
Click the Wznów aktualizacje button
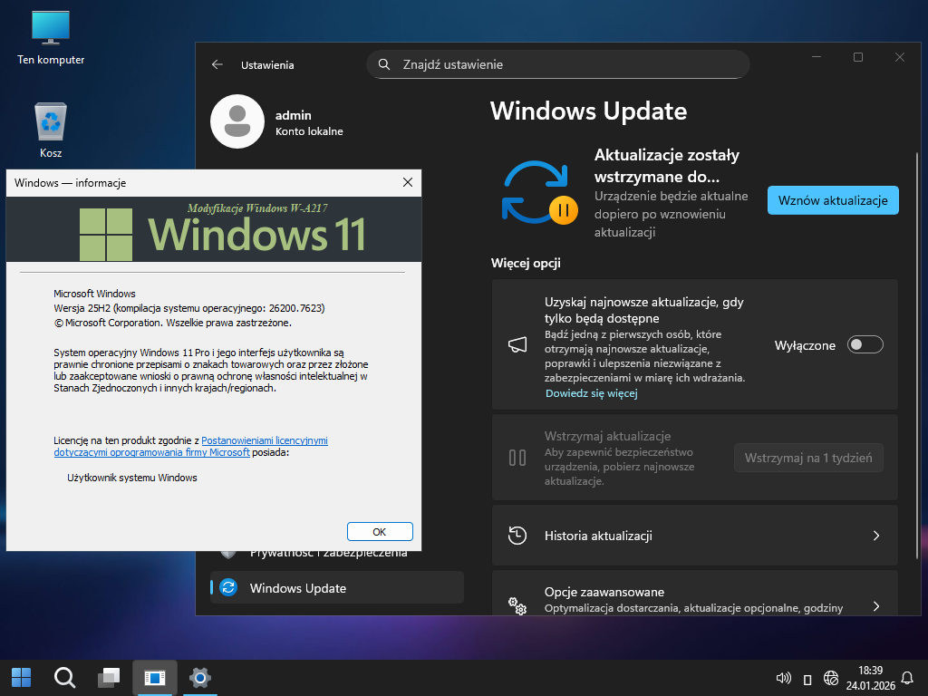pos(832,200)
